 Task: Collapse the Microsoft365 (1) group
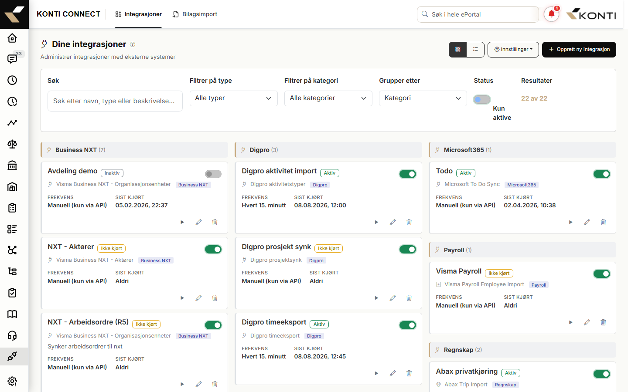click(522, 150)
